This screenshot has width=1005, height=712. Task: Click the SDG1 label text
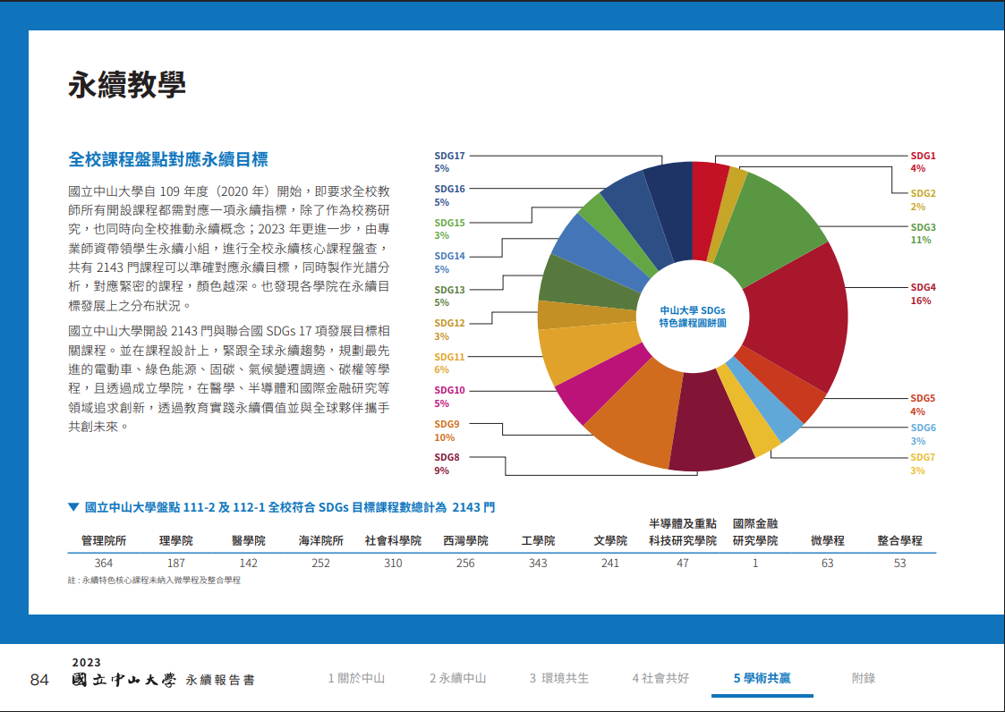(923, 156)
